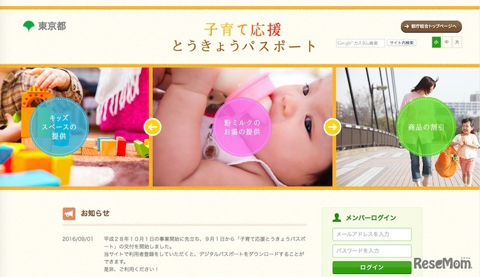The image size is (480, 277).
Task: Advance carousel with right yellow arrow
Action: tap(332, 127)
